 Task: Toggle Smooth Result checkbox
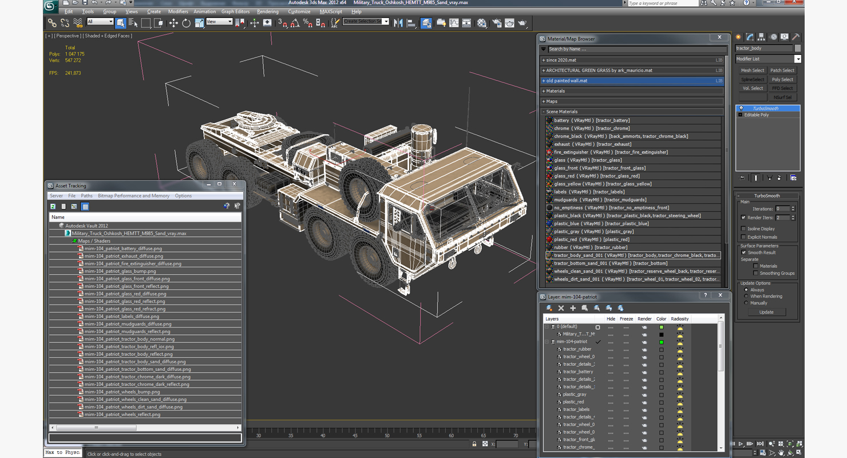743,252
